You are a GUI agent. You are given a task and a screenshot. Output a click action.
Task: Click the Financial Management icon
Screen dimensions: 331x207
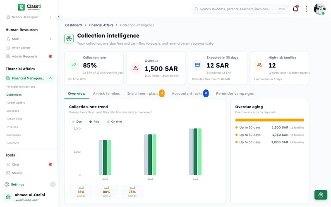8,78
